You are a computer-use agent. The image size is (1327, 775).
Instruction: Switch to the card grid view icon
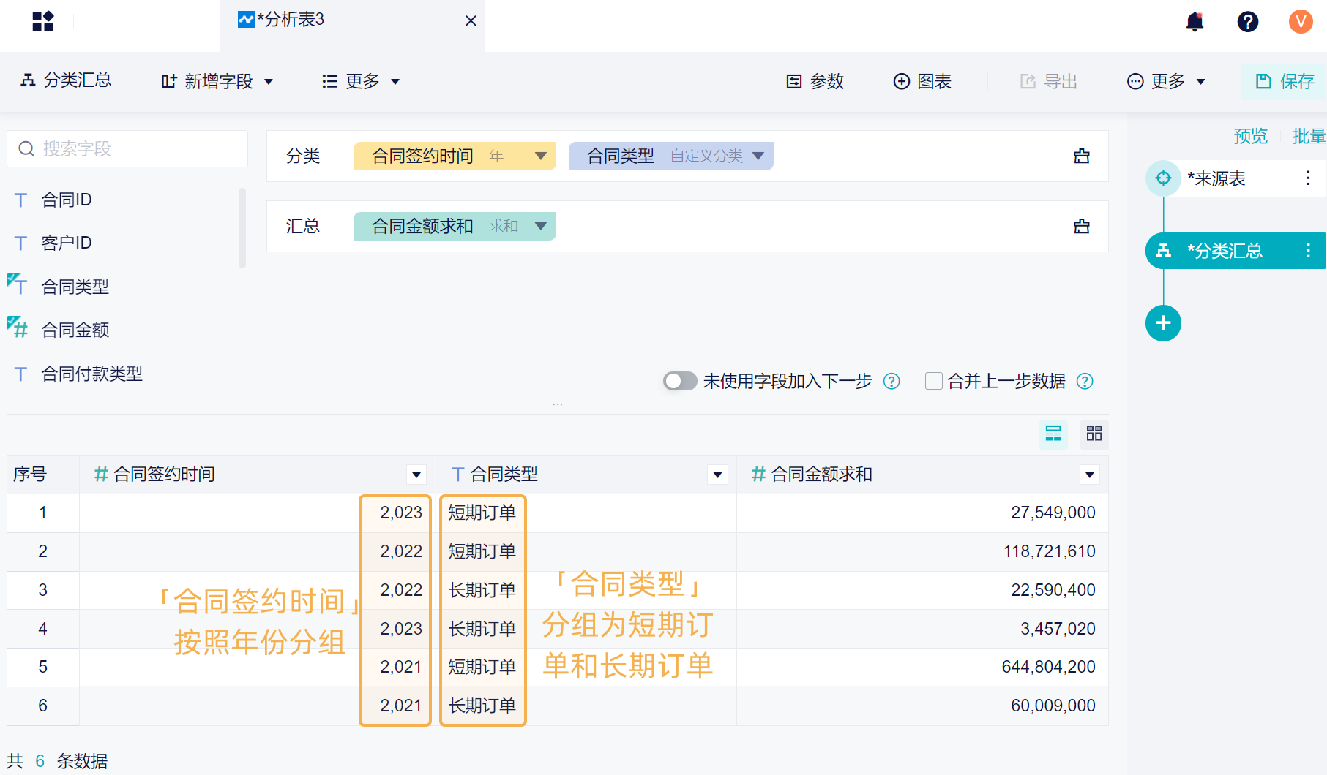pyautogui.click(x=1094, y=434)
